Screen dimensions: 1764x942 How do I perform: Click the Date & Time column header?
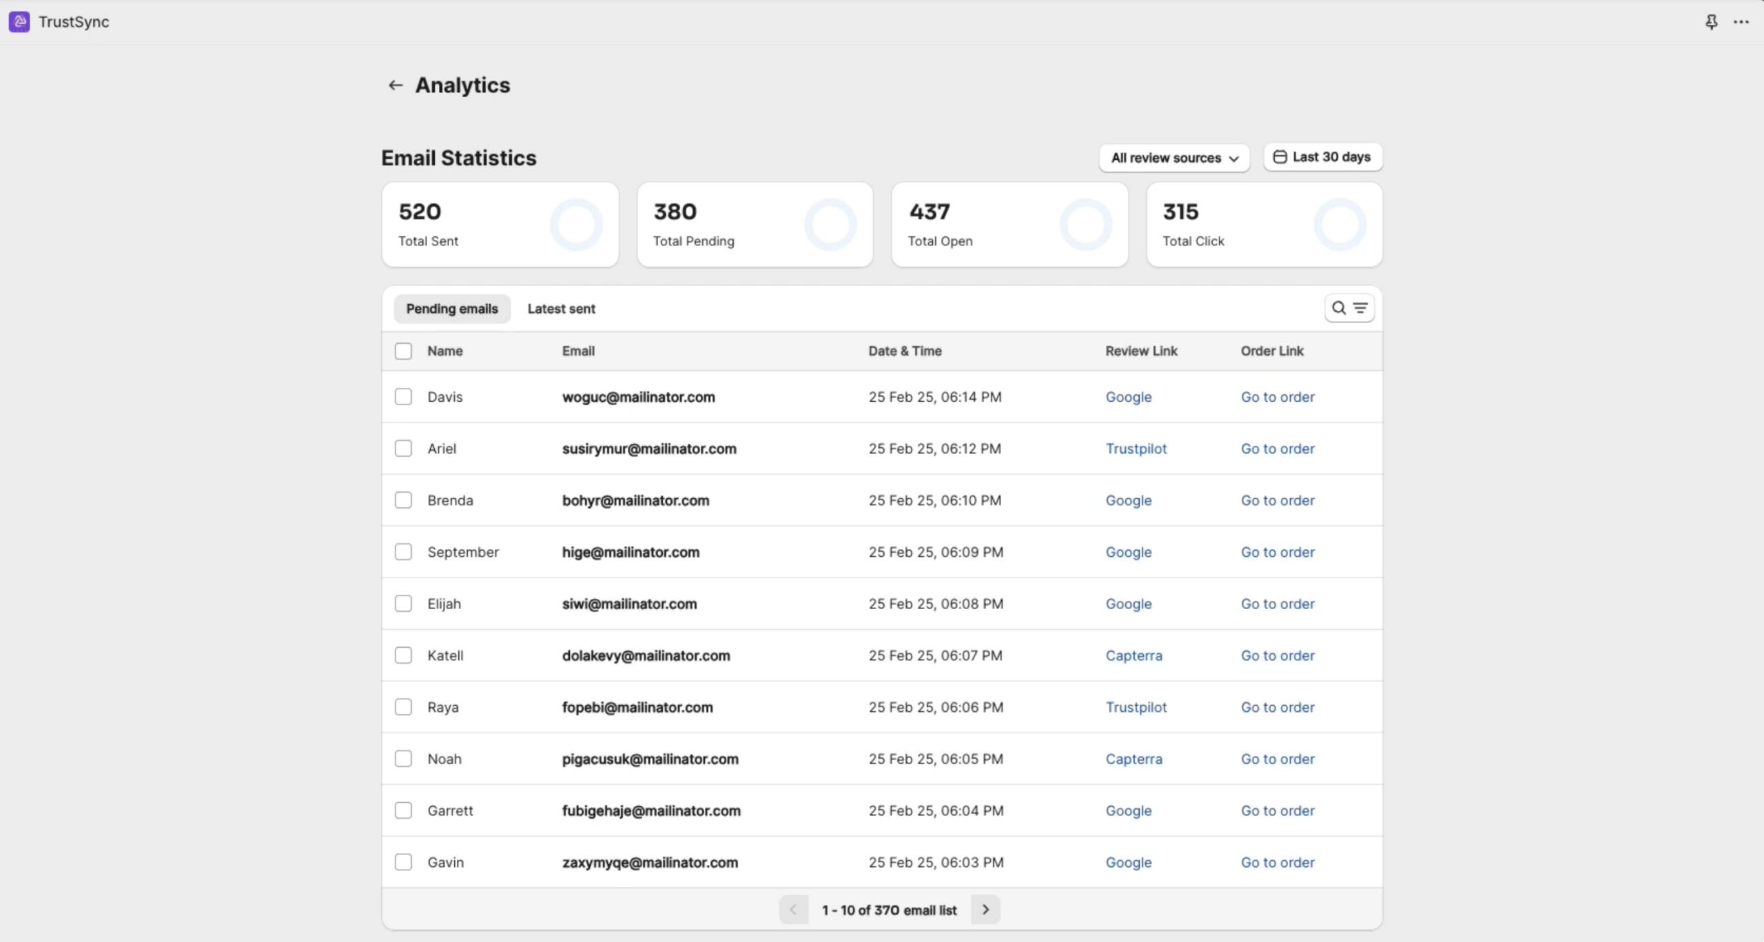905,351
